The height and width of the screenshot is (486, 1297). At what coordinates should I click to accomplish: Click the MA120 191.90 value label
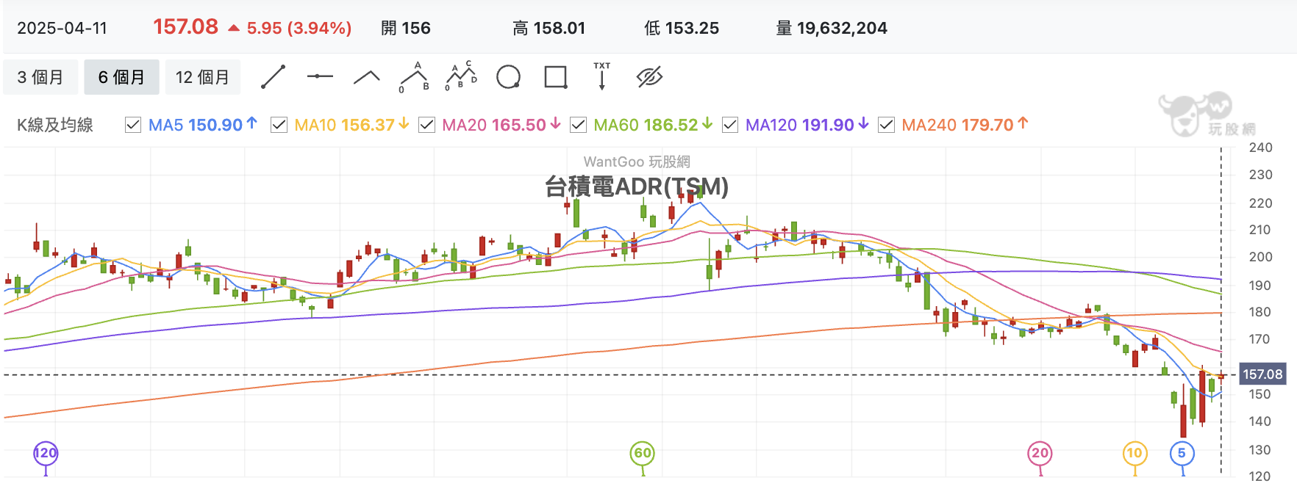click(807, 125)
